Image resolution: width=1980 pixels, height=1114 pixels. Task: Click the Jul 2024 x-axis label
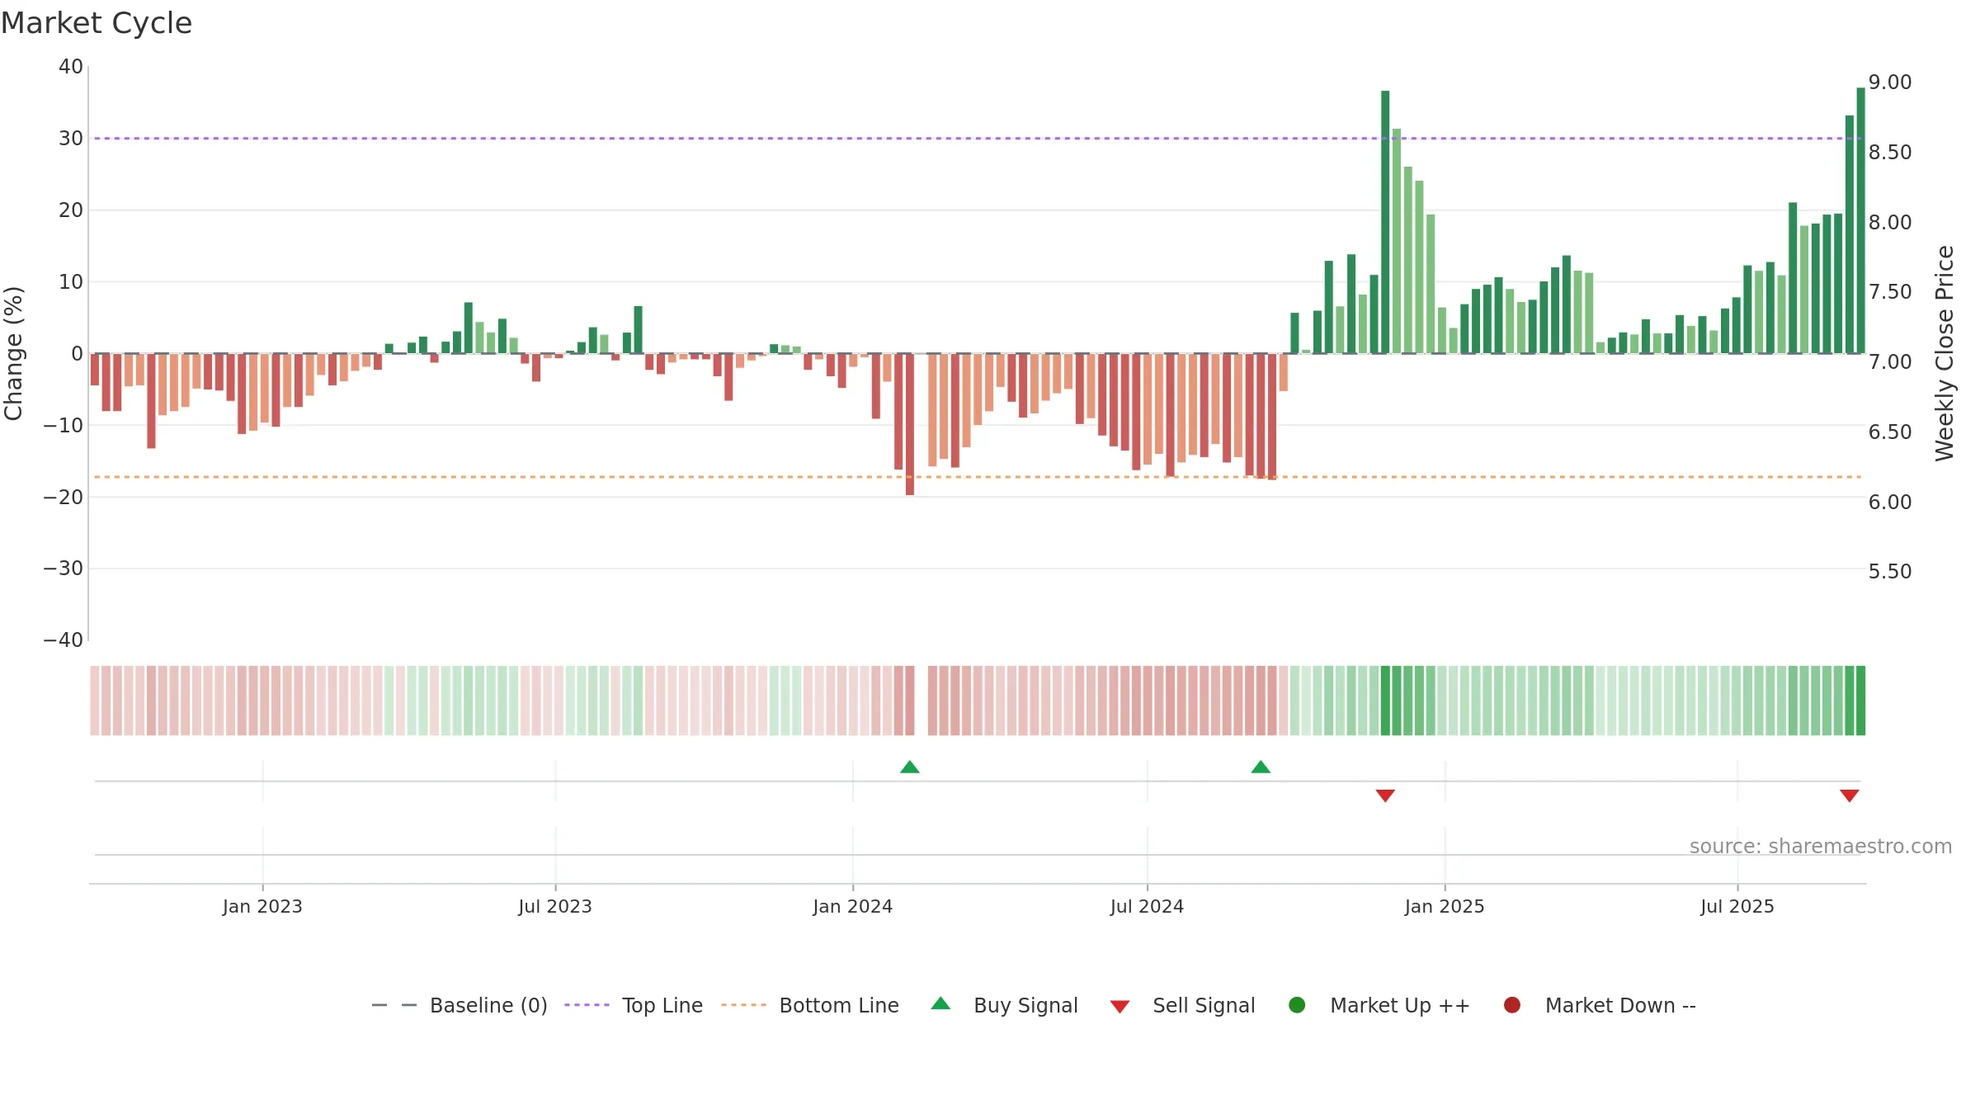pyautogui.click(x=1148, y=907)
